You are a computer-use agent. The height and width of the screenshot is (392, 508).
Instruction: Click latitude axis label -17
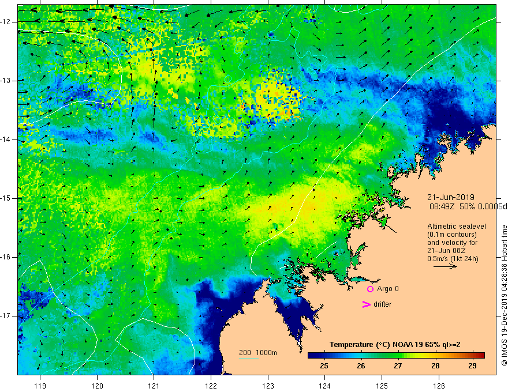point(6,316)
